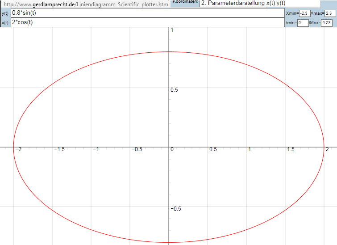Click the Xmin input box
Image resolution: width=337 pixels, height=245 pixels.
coord(304,13)
